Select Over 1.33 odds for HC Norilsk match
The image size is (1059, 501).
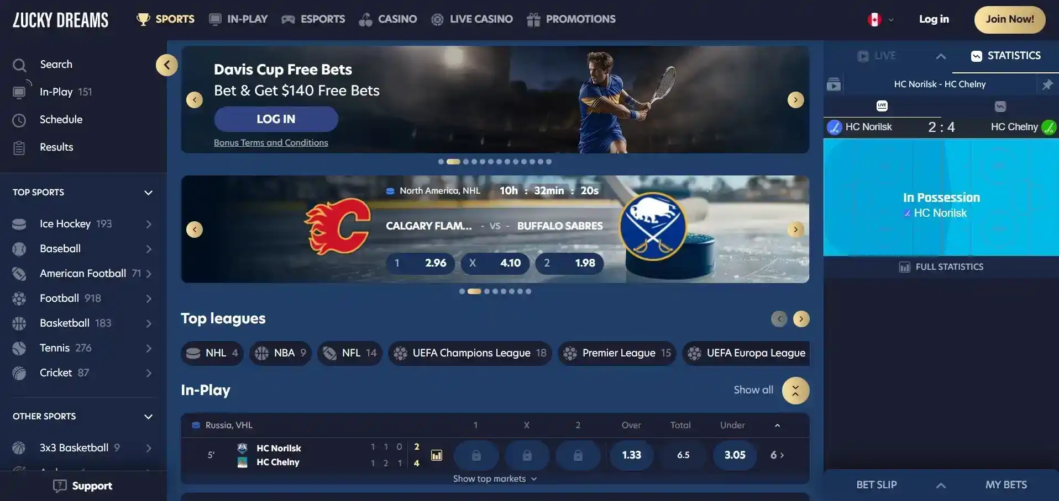(x=631, y=455)
